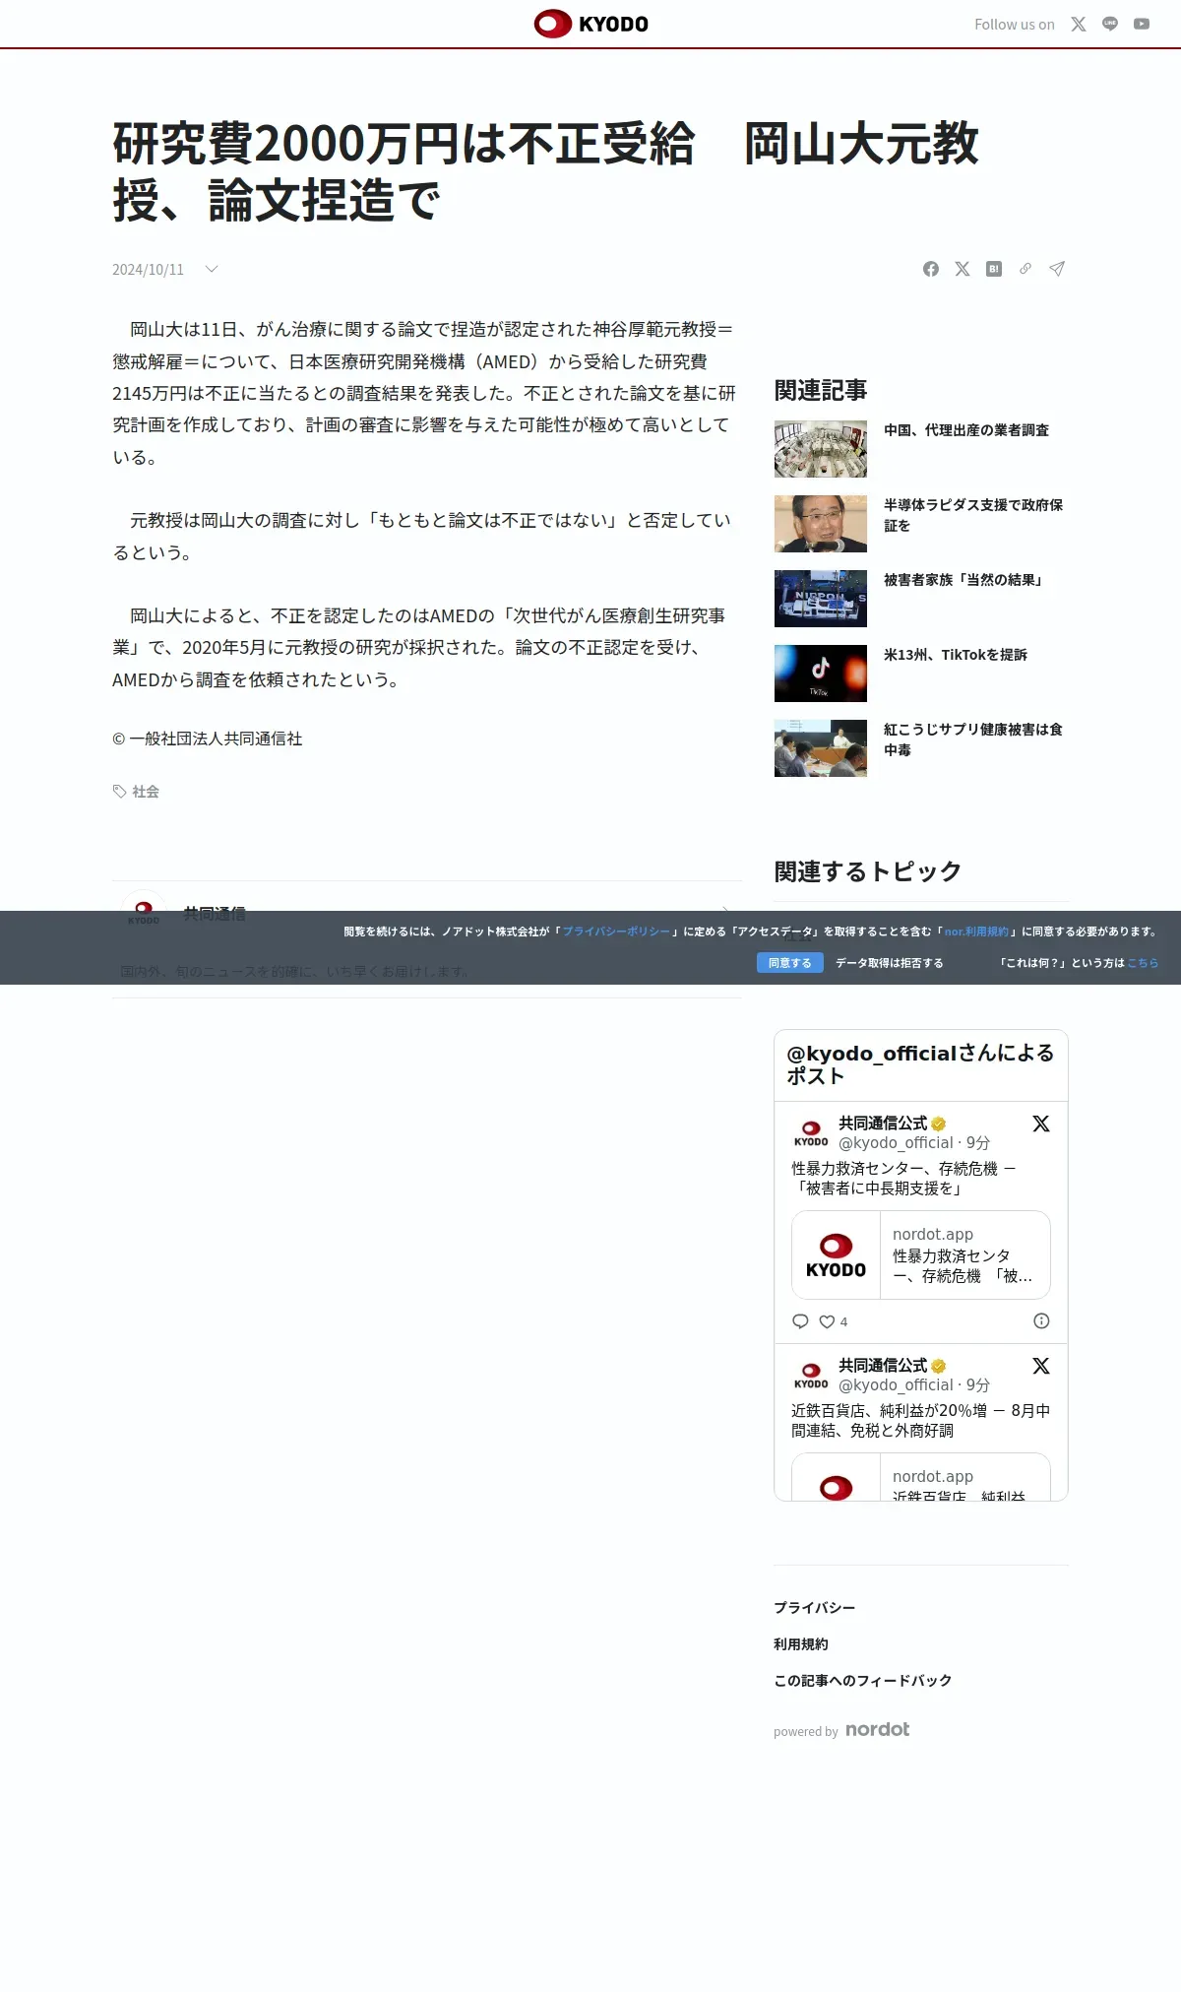Click データ取得は拒否する option
The height and width of the screenshot is (1992, 1181).
click(890, 963)
